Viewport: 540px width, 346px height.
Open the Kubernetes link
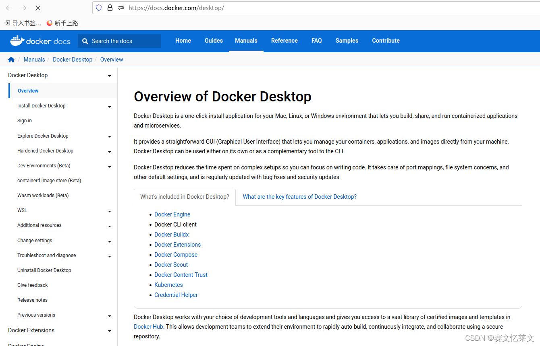click(x=168, y=285)
